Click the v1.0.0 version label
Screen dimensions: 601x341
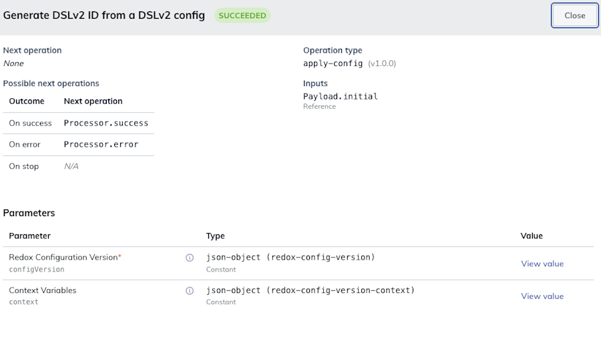click(383, 63)
